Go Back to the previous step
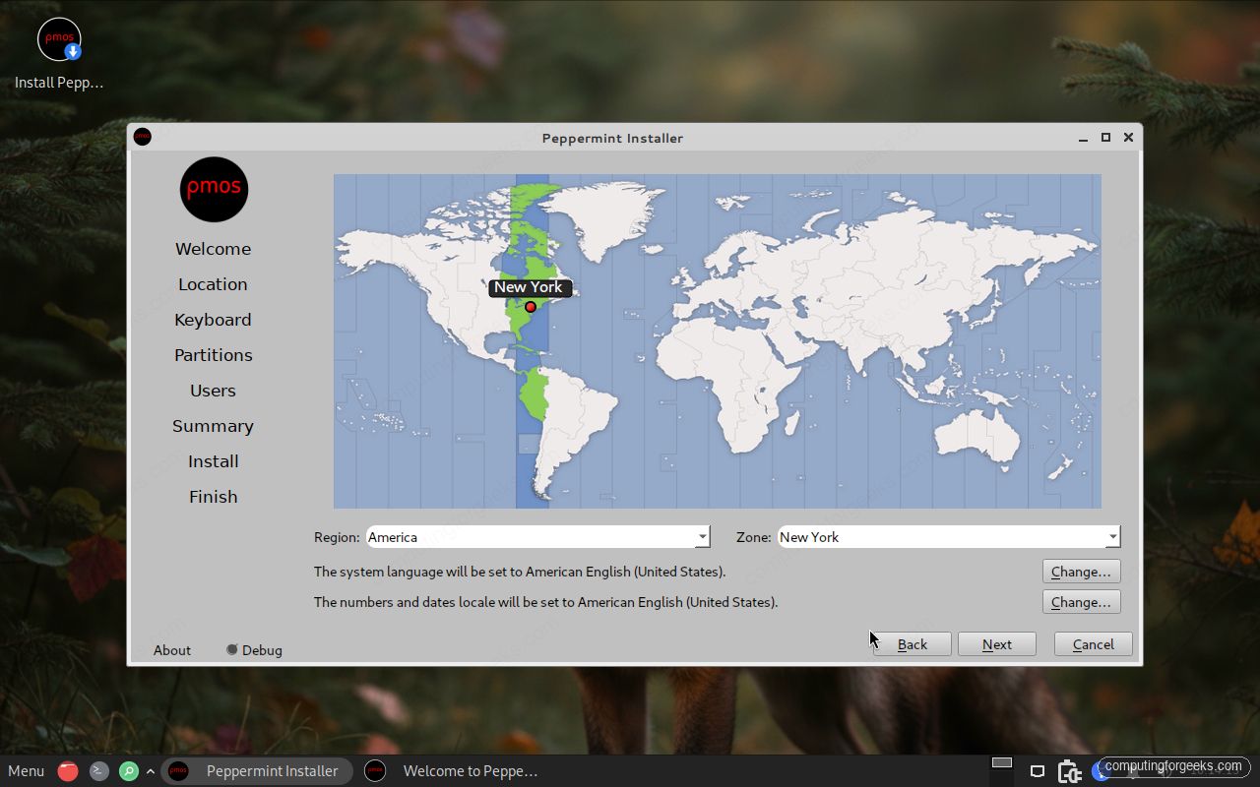 pos(913,644)
